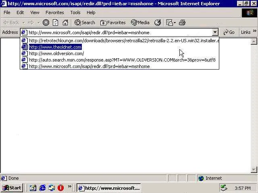This screenshot has height=193, width=258.
Task: Open the View menu
Action: click(35, 12)
